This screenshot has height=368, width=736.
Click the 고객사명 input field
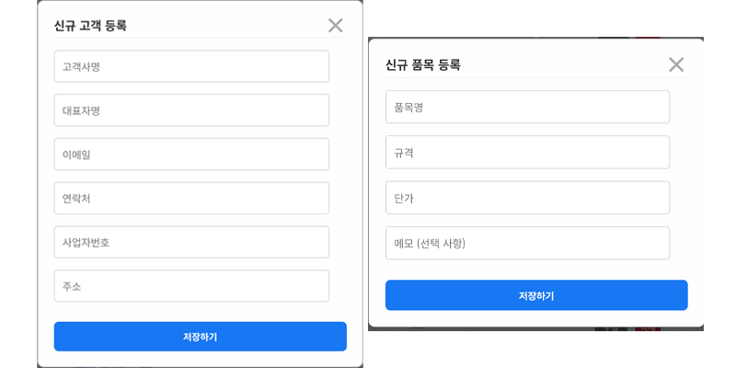point(191,66)
